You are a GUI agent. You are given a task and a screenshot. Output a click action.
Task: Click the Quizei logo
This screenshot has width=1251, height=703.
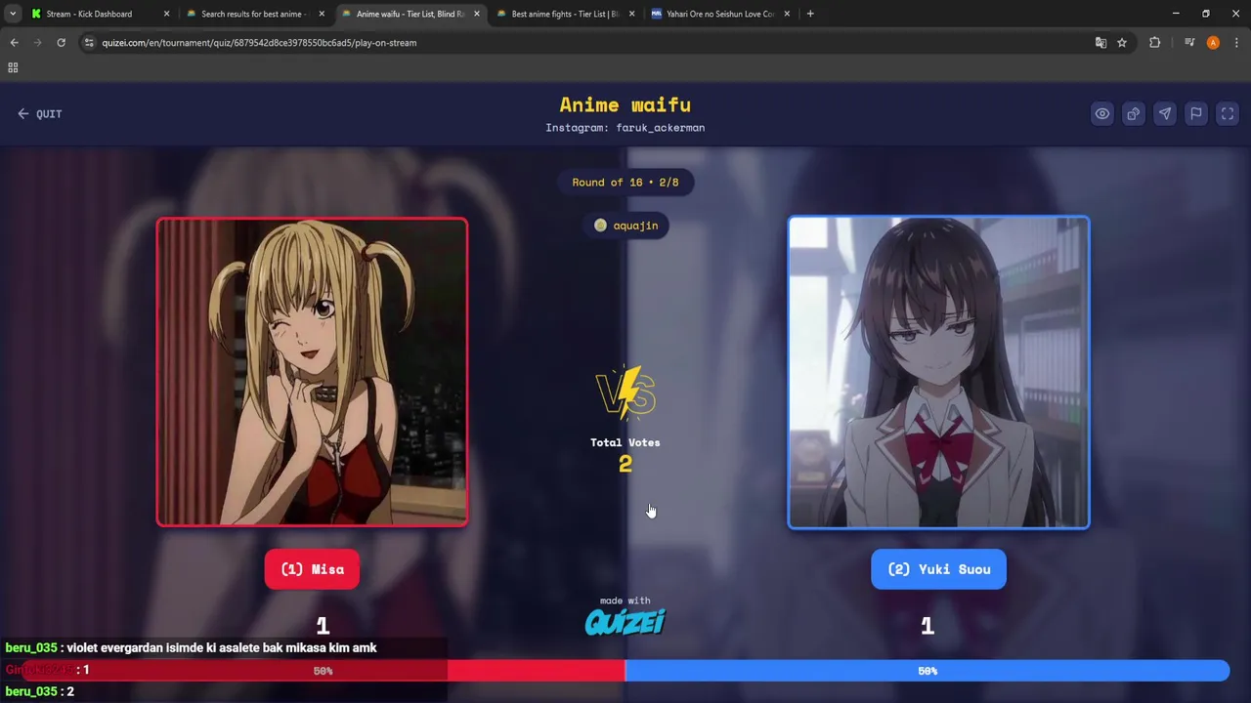click(625, 622)
